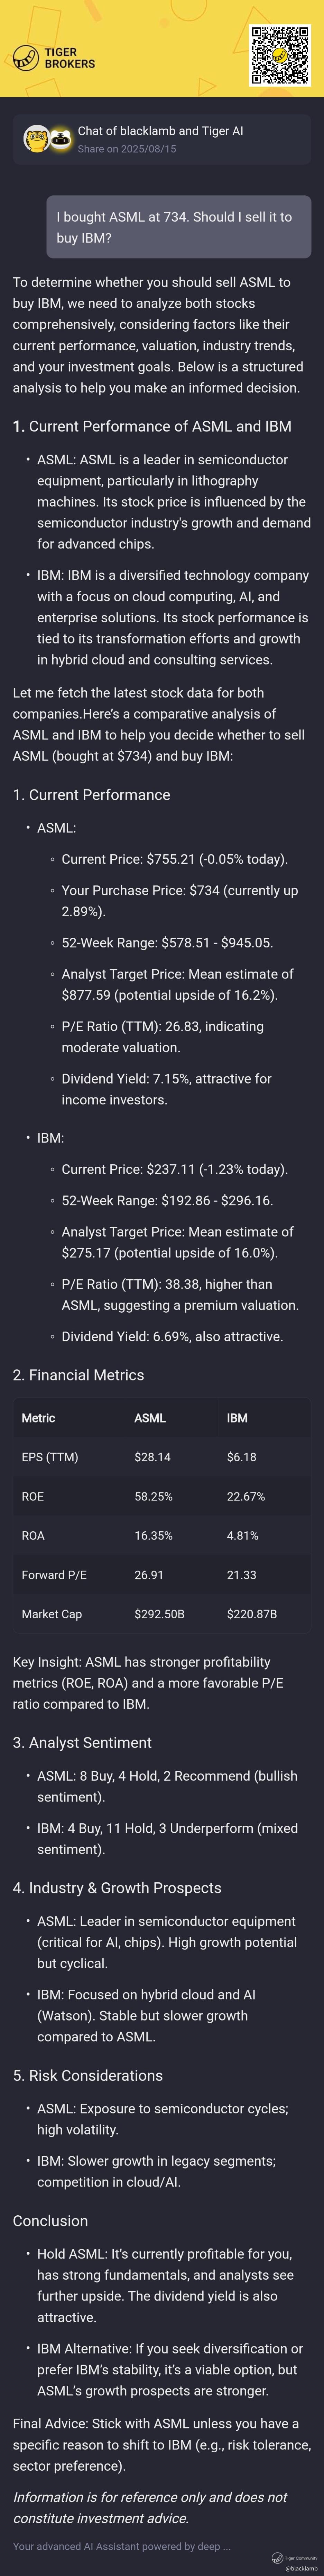
Task: Click the TIGER BROKERS brand text
Action: (70, 58)
